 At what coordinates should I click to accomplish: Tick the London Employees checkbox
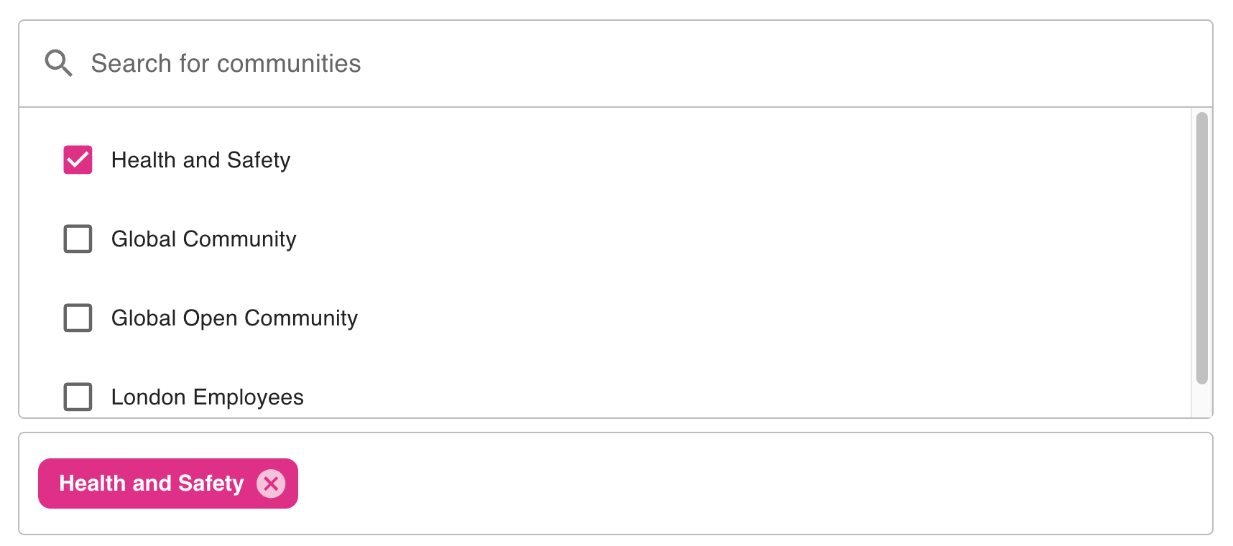pos(78,397)
